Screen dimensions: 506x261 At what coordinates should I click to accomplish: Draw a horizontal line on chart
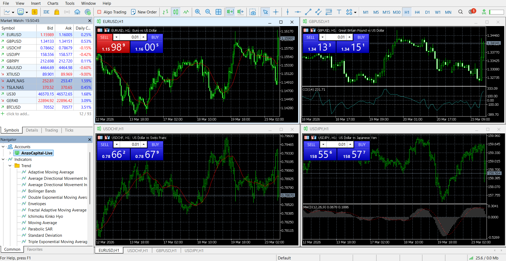[298, 12]
